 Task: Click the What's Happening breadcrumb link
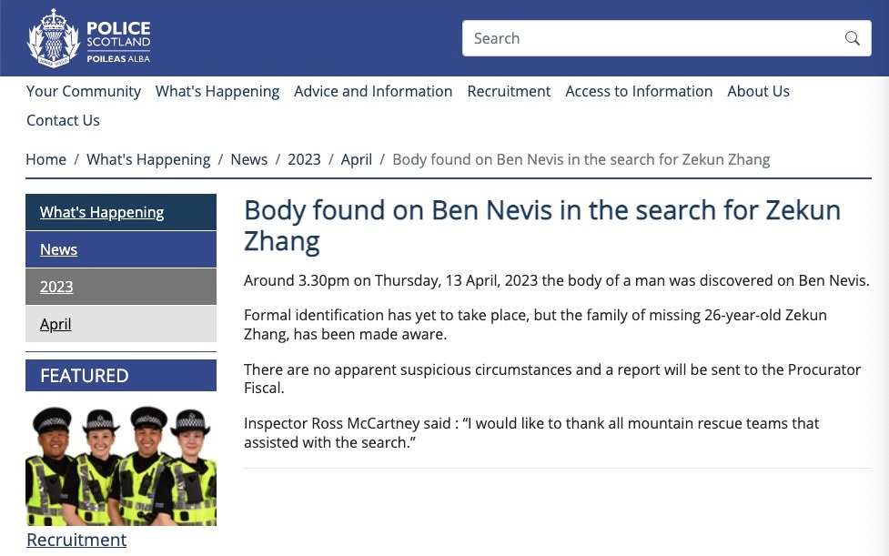[x=148, y=160]
